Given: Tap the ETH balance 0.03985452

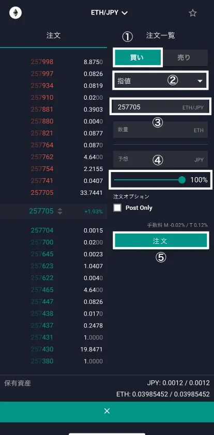Looking at the screenshot, I should point(163,394).
